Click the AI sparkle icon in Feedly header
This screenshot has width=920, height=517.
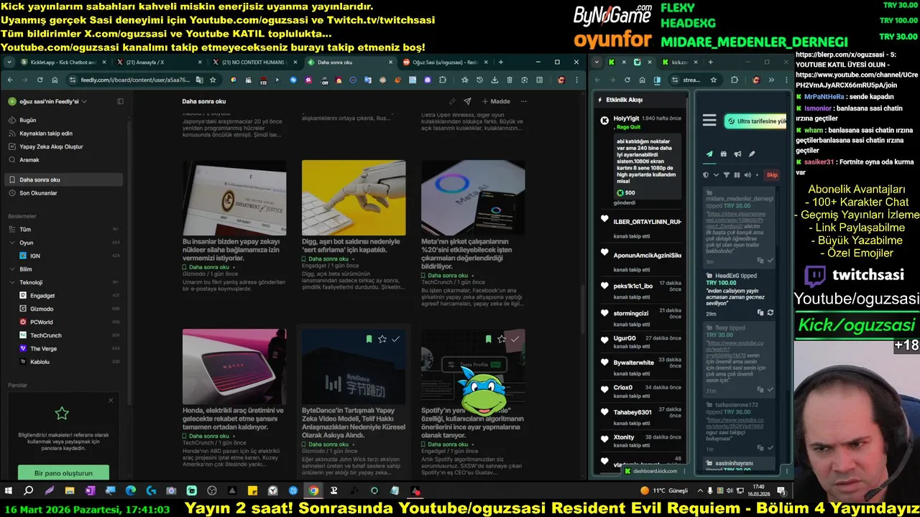[452, 101]
